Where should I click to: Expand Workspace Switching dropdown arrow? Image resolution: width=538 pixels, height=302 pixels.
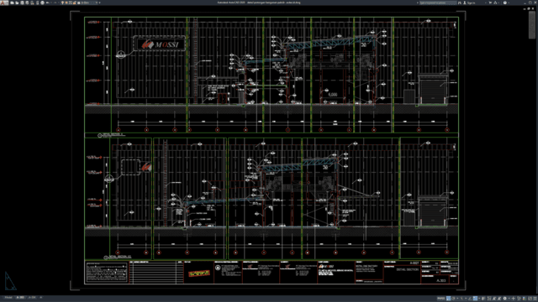pos(509,299)
